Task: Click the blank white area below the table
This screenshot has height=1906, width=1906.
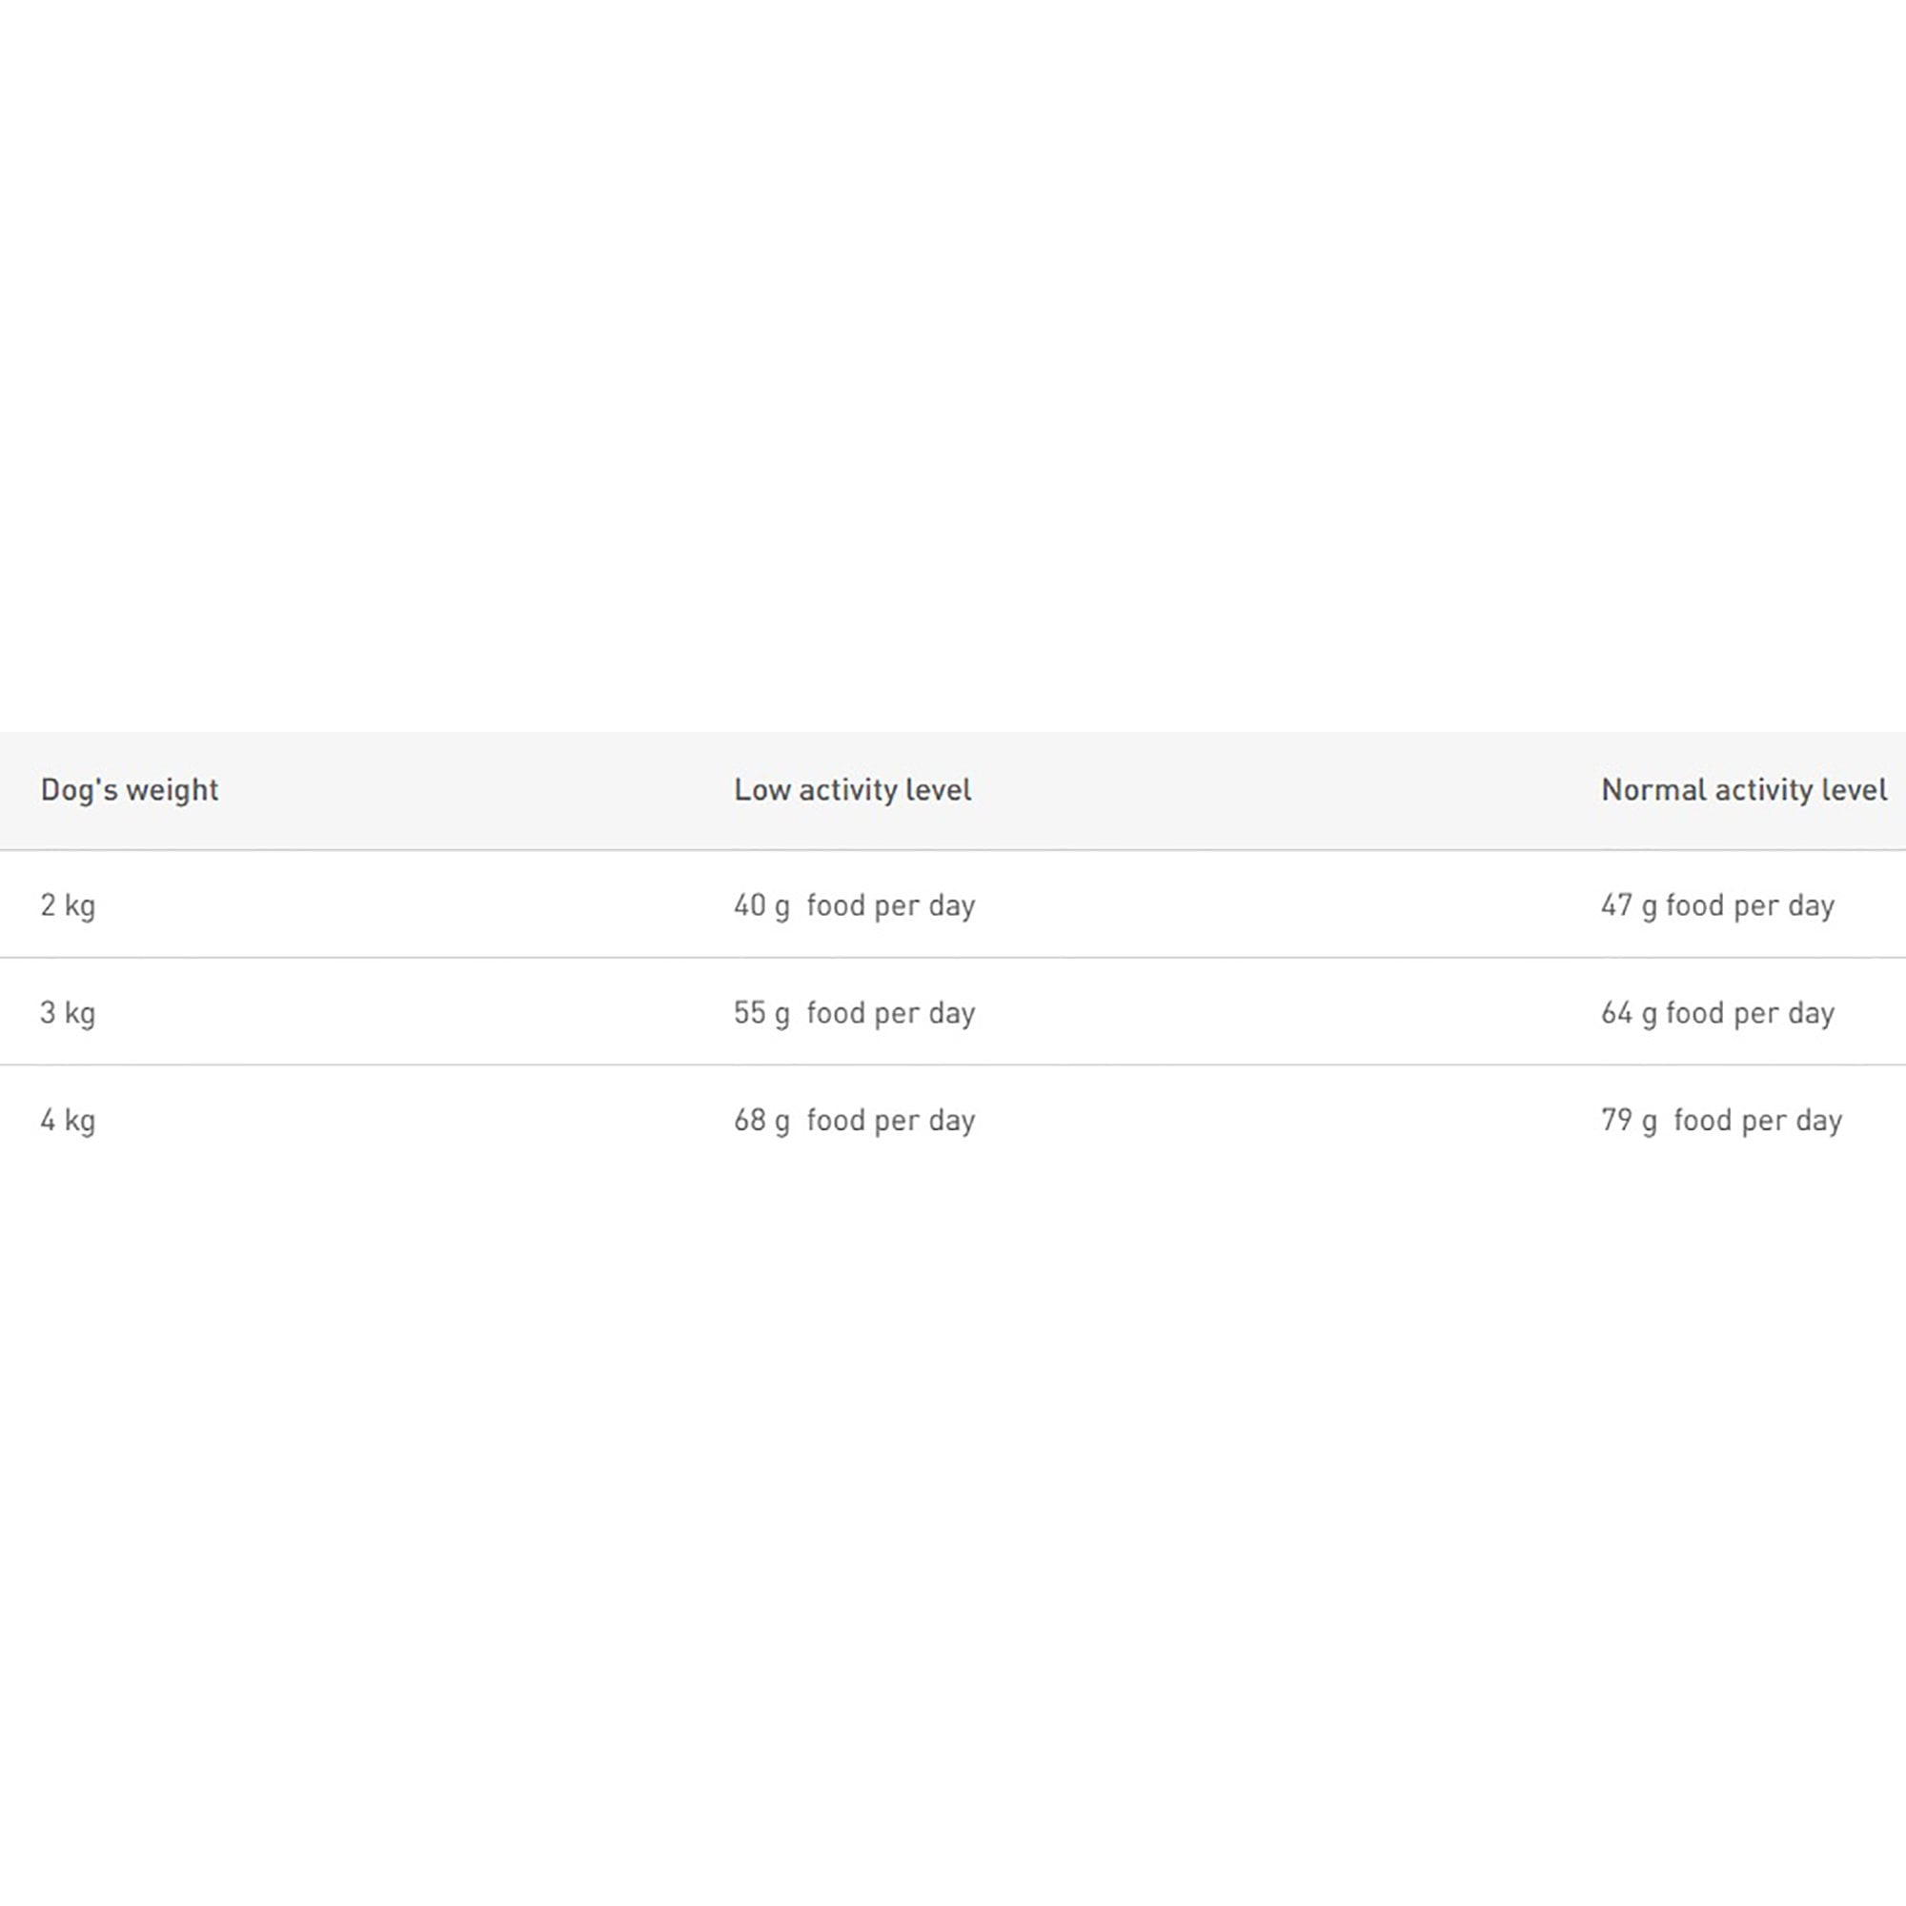Action: (953, 1530)
